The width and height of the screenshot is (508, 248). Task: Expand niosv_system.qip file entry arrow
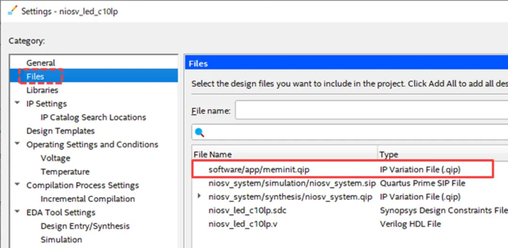(x=199, y=196)
